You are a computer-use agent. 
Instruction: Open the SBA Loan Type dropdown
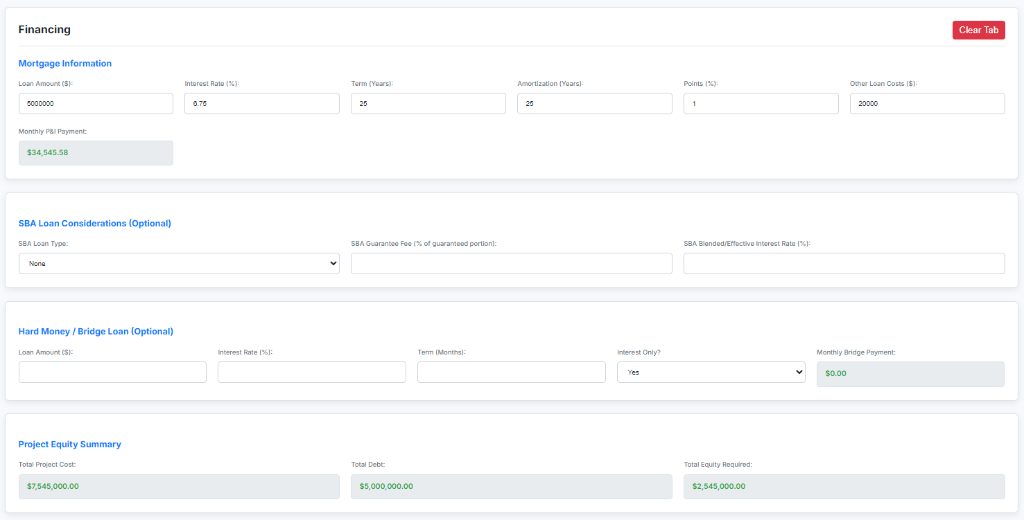[x=179, y=263]
